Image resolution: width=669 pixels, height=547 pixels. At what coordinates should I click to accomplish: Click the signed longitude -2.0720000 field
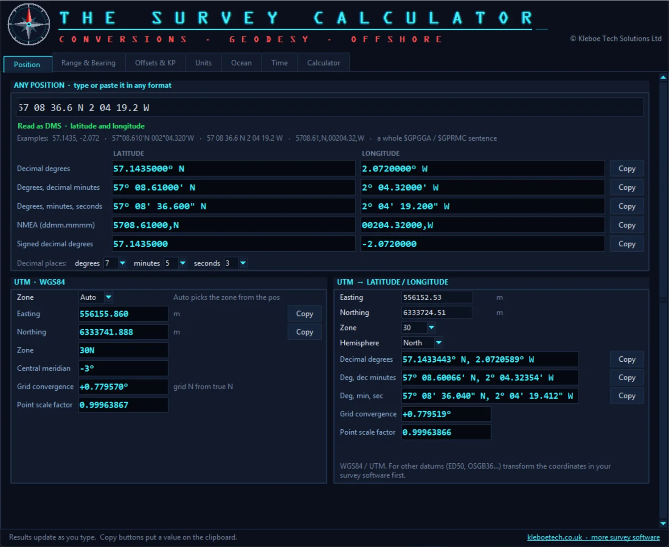tap(483, 244)
